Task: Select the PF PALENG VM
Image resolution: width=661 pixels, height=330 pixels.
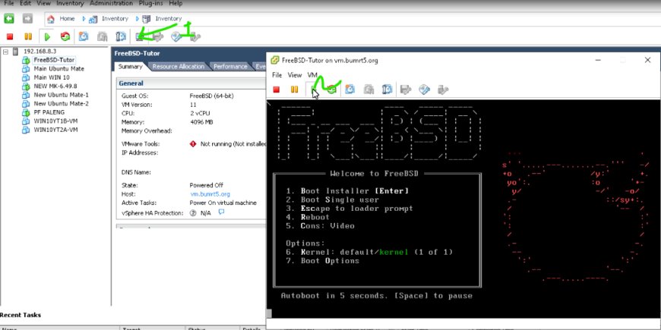Action: 49,112
